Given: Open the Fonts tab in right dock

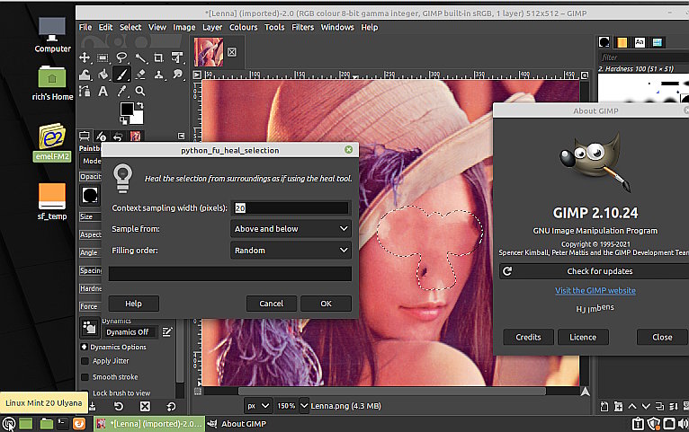Looking at the screenshot, I should (x=640, y=42).
